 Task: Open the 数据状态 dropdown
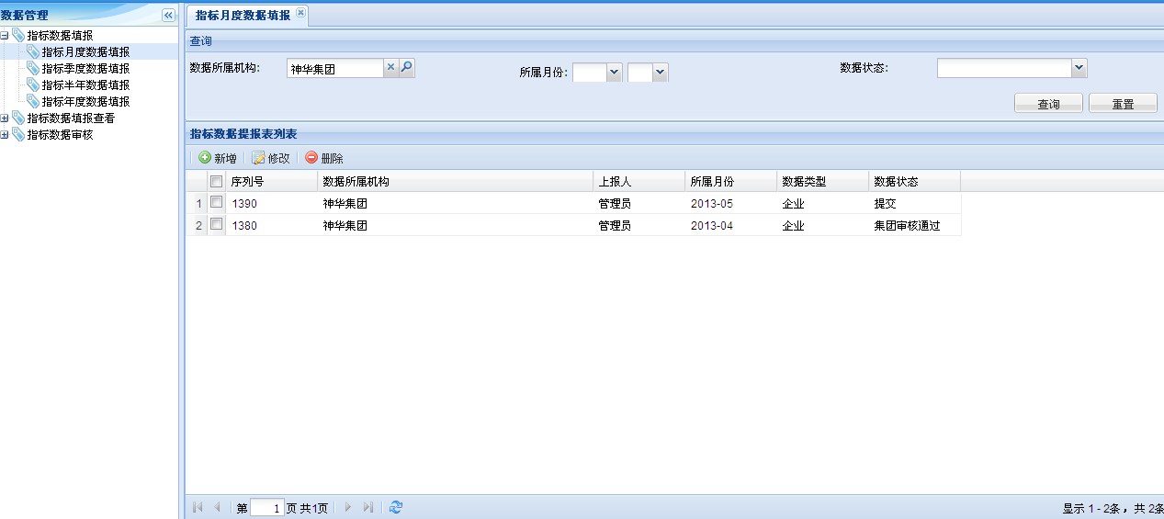coord(1079,68)
